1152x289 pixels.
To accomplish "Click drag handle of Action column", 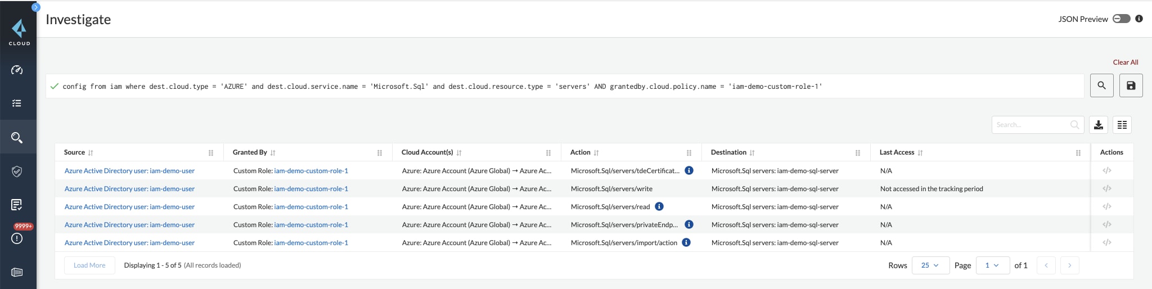I will pyautogui.click(x=689, y=153).
